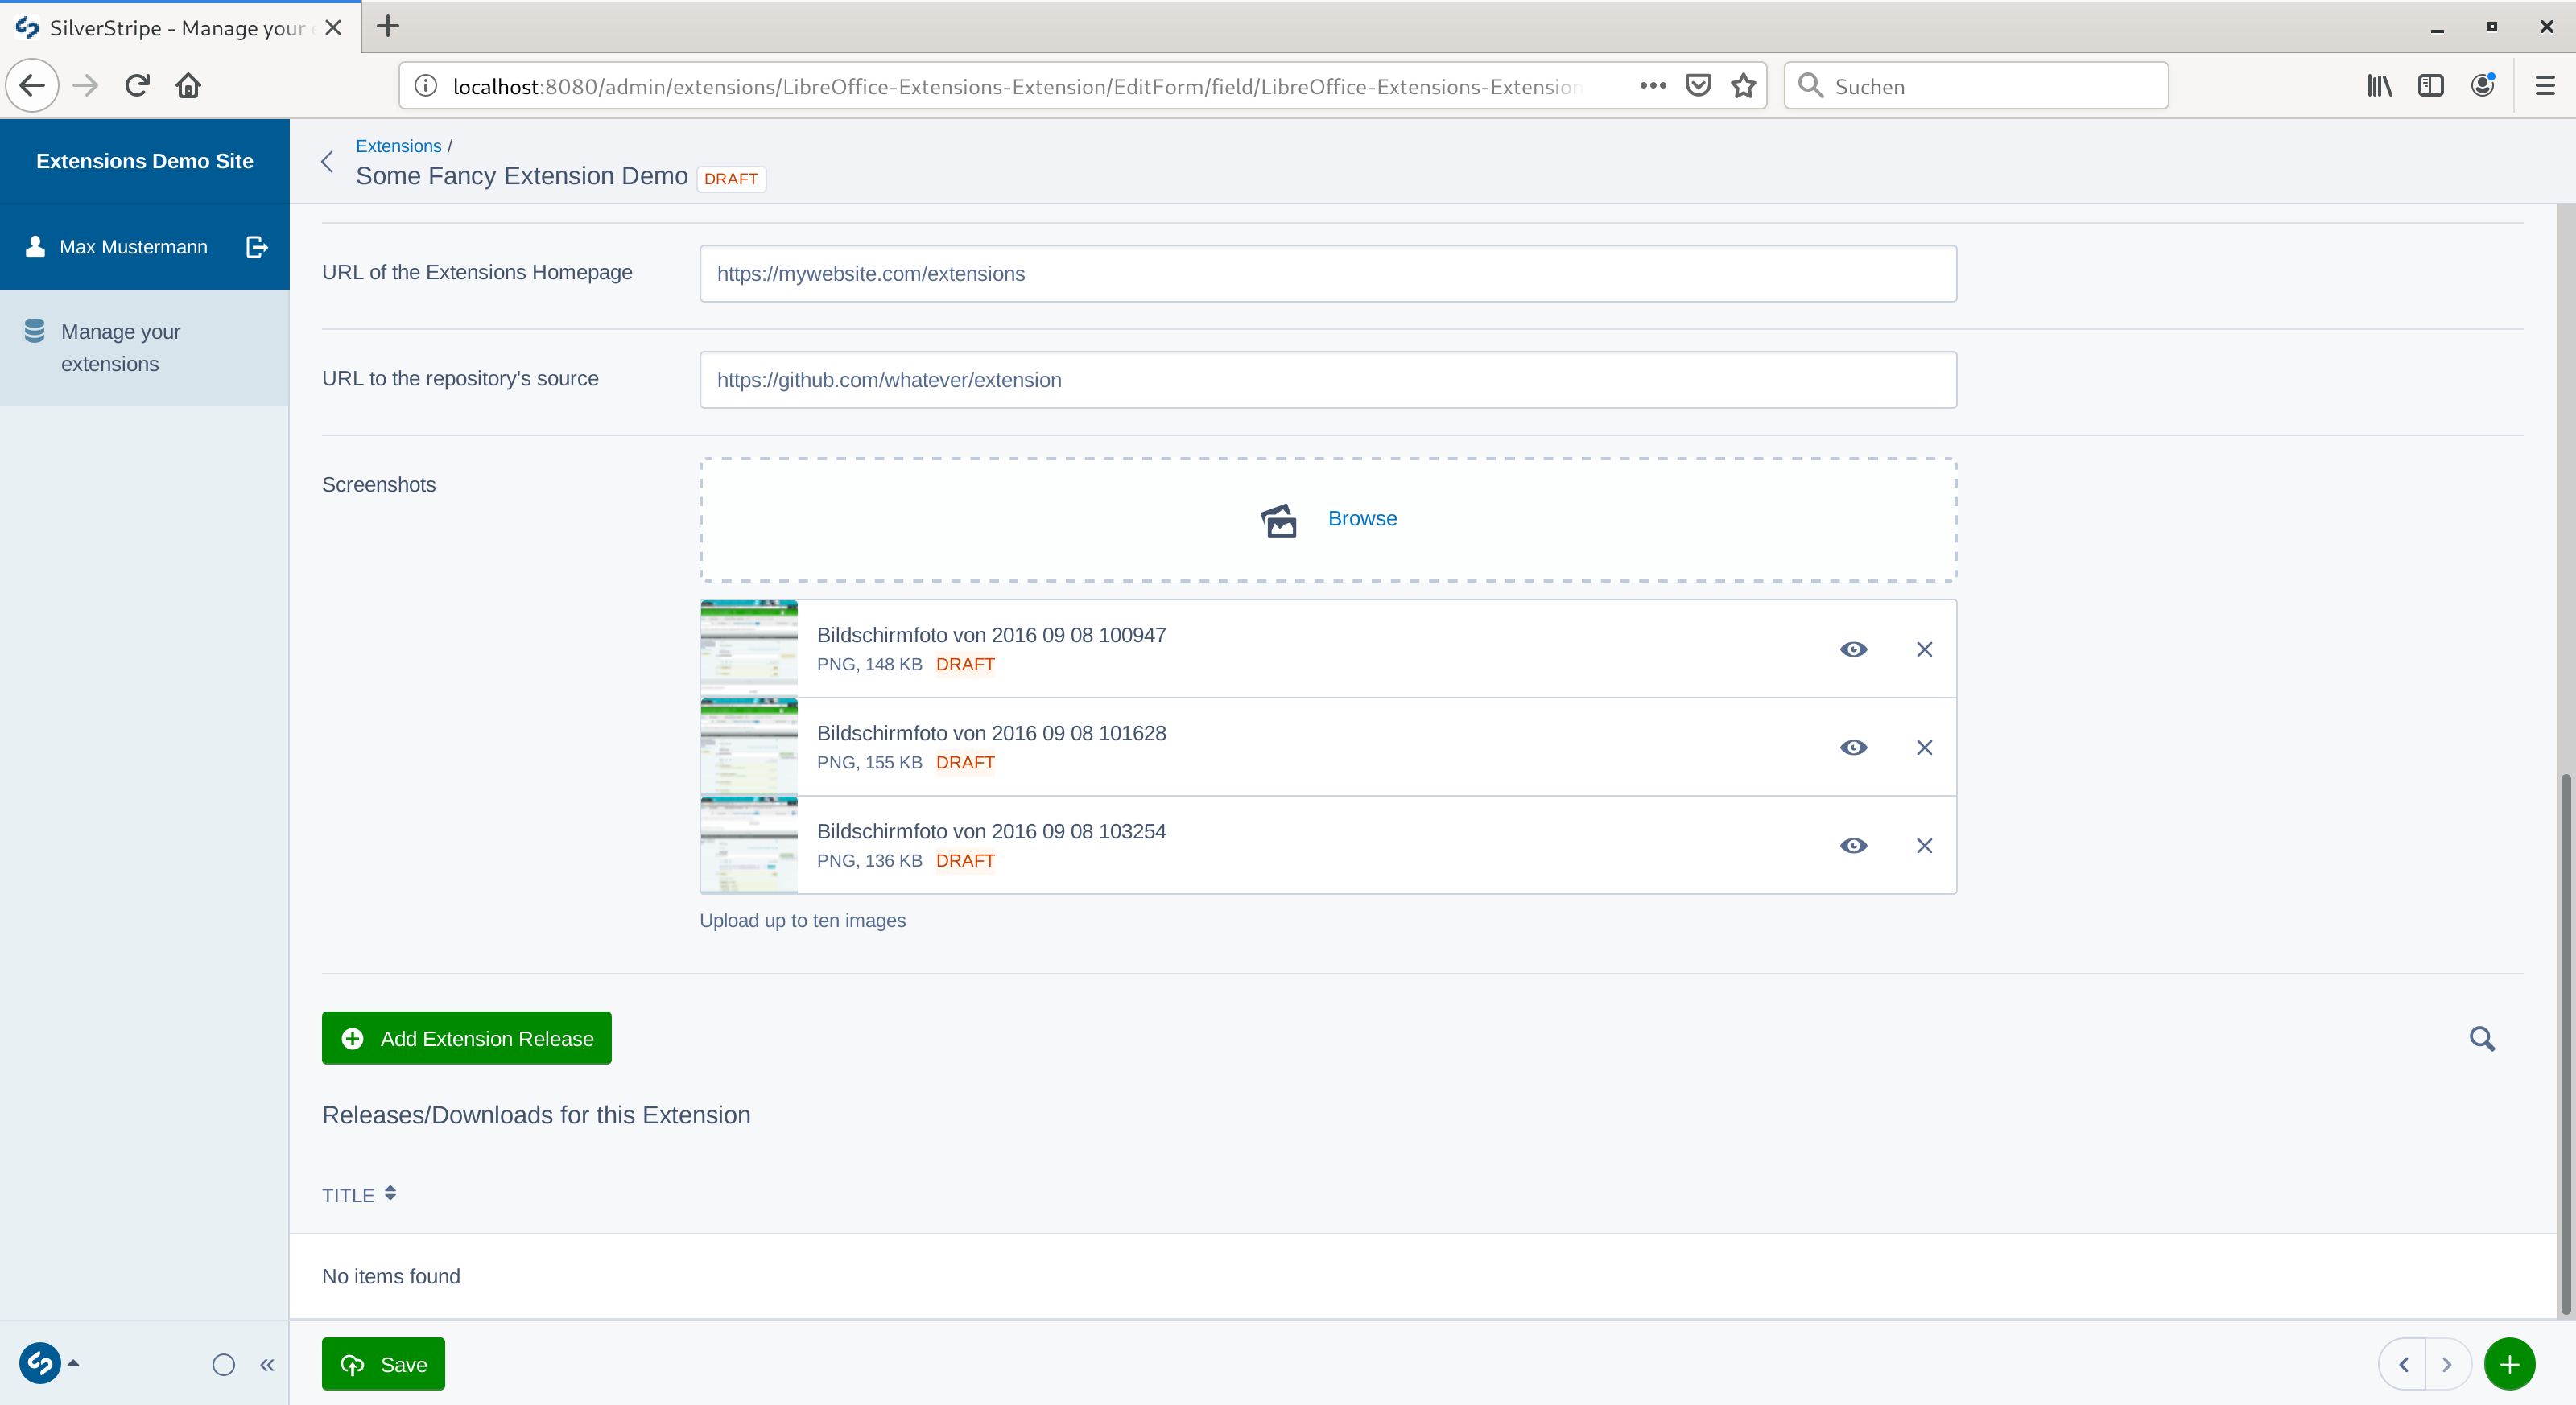Open the Firefox hamburger menu
The height and width of the screenshot is (1405, 2576).
pyautogui.click(x=2545, y=86)
